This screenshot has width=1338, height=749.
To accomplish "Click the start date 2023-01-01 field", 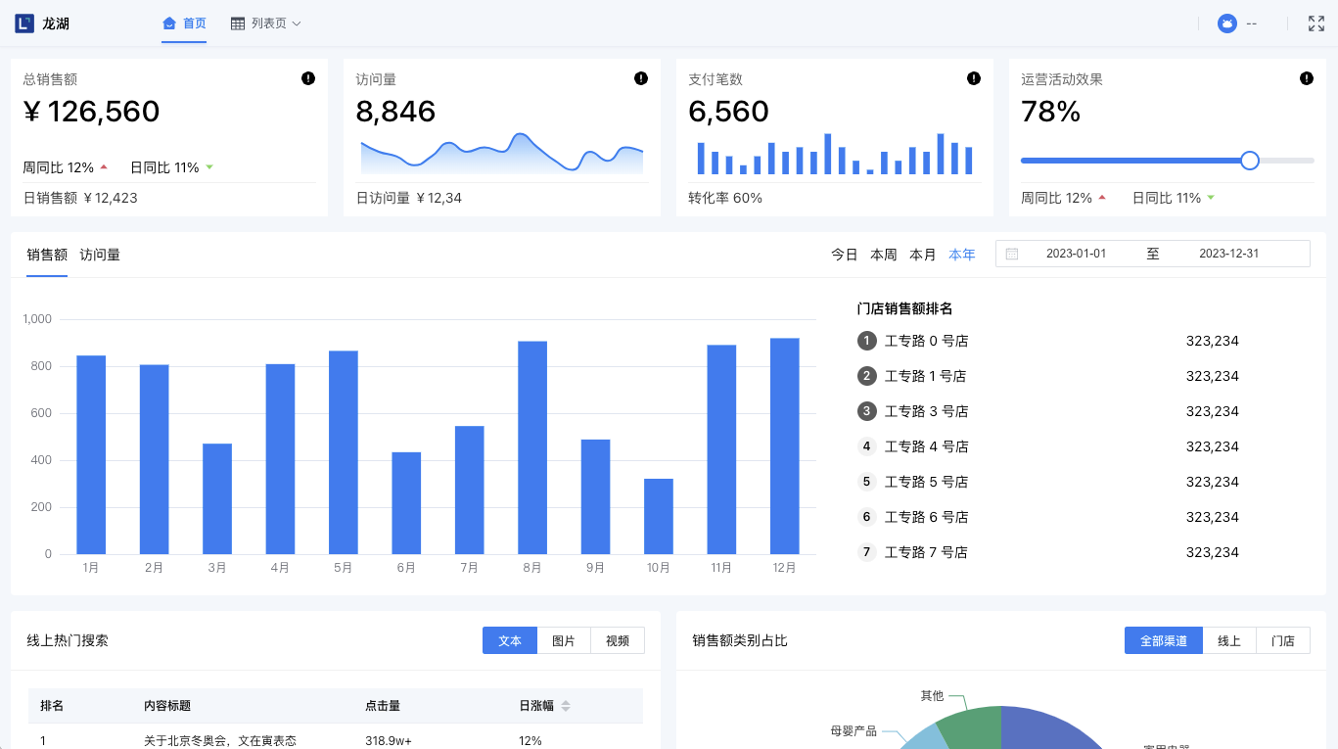I will [1076, 254].
